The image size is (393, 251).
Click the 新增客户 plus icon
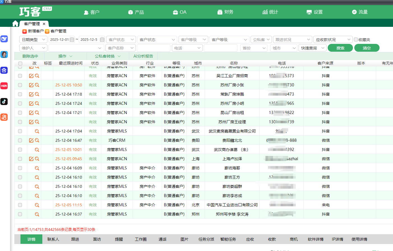pos(24,31)
